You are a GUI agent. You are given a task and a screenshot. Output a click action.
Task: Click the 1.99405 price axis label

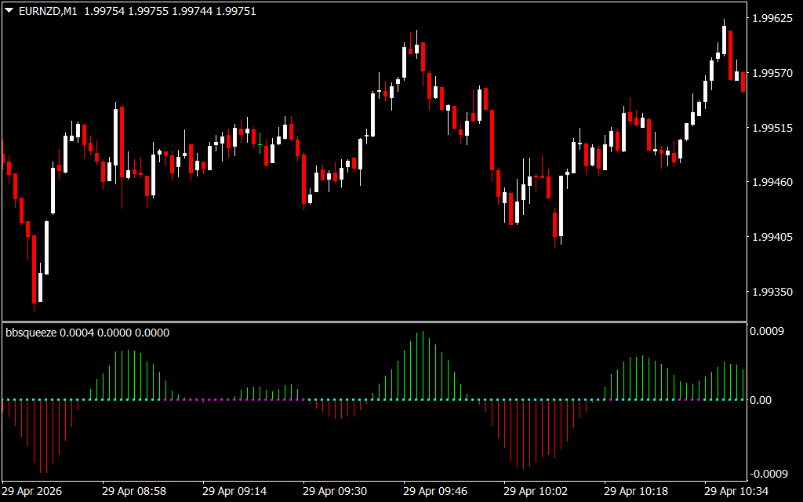point(771,237)
